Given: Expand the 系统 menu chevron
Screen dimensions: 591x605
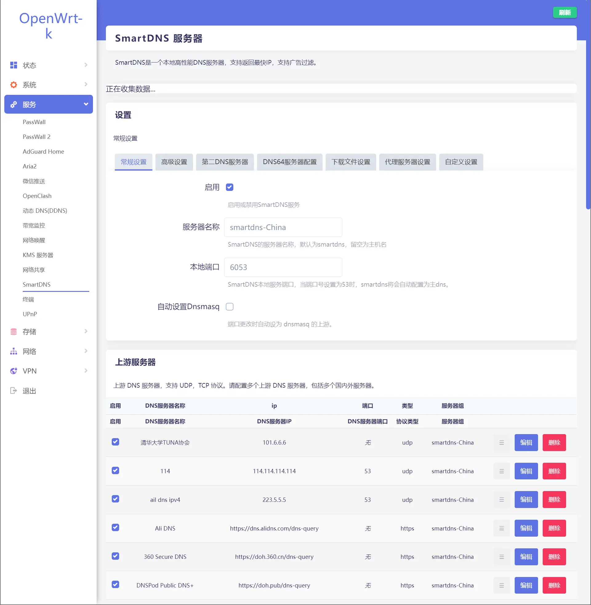Looking at the screenshot, I should coord(86,84).
